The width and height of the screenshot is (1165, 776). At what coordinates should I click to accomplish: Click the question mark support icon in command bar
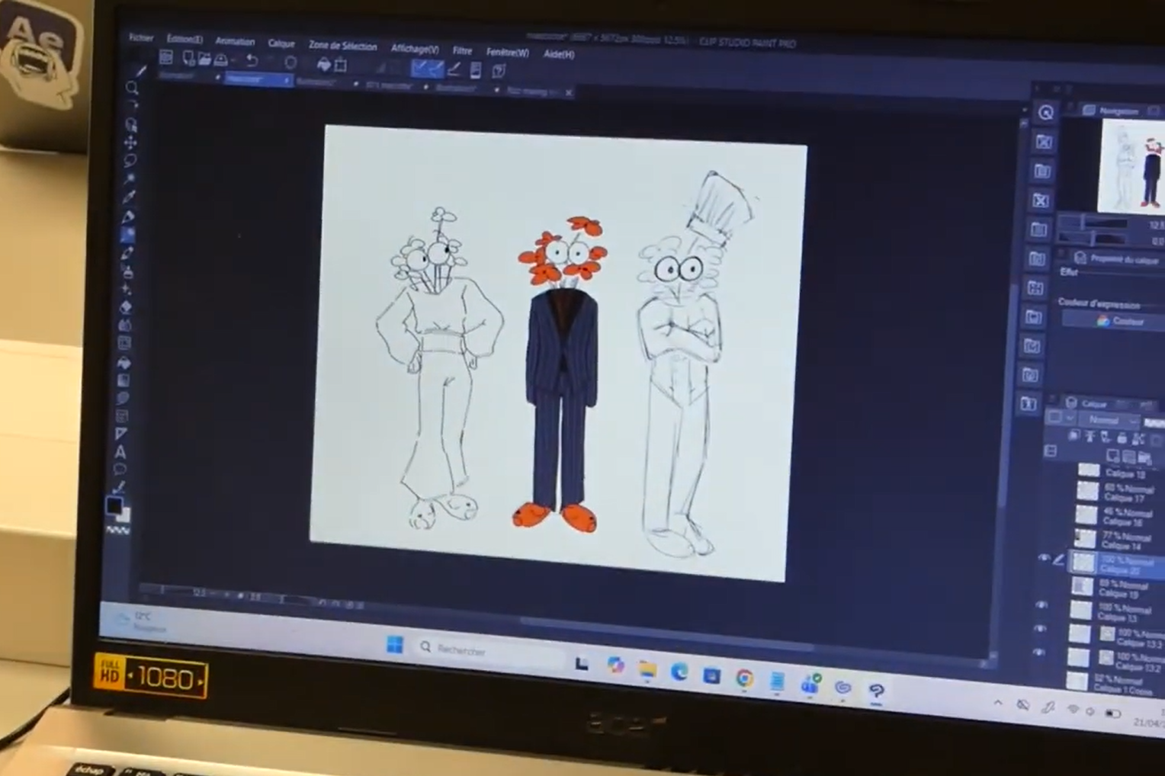click(x=499, y=71)
